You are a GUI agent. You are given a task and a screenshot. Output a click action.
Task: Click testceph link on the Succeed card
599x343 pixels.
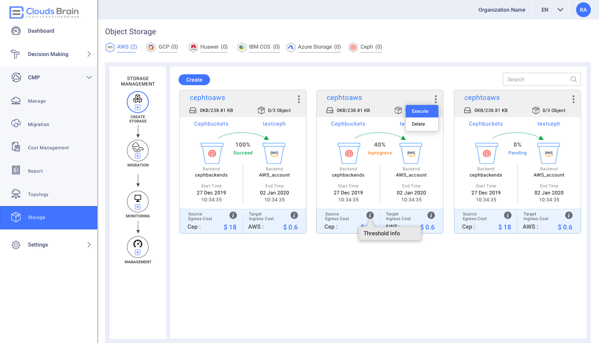click(x=274, y=124)
